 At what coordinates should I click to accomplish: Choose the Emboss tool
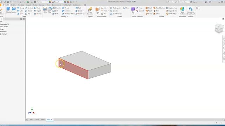click(x=29, y=8)
